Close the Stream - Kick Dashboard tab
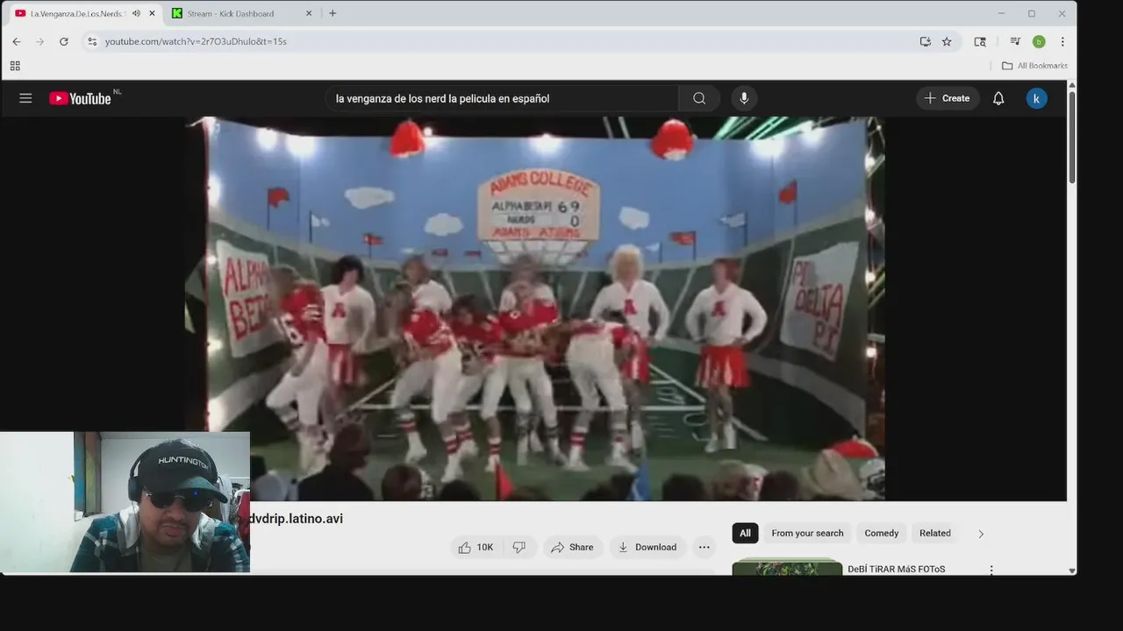The image size is (1123, 631). tap(309, 13)
